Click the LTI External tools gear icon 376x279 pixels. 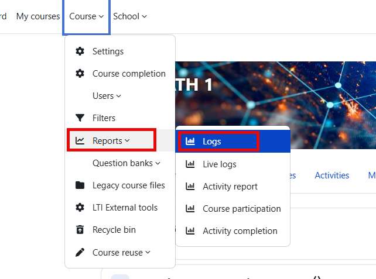80,208
